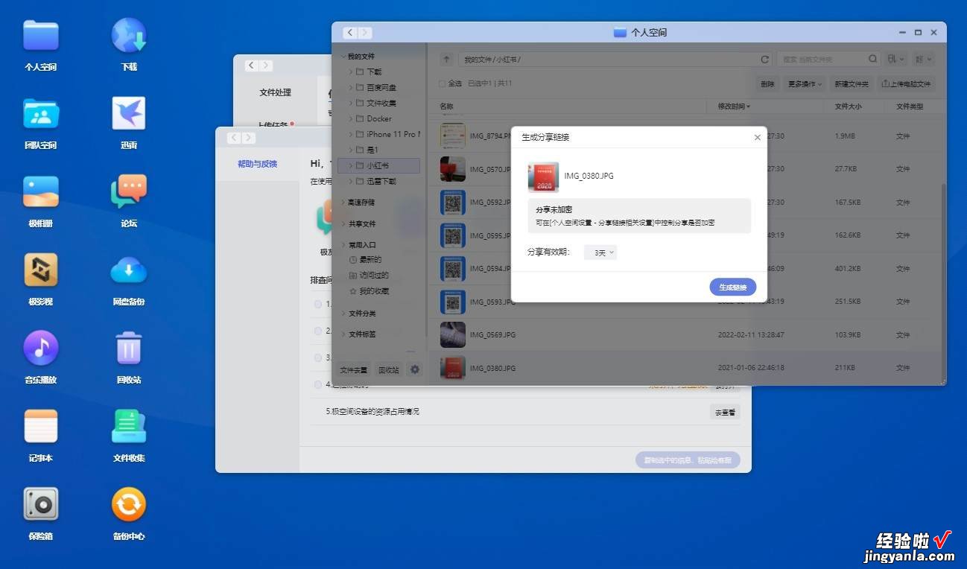Screen dimensions: 967x569
Task: Select 文件处理 tab in back window
Action: point(275,93)
